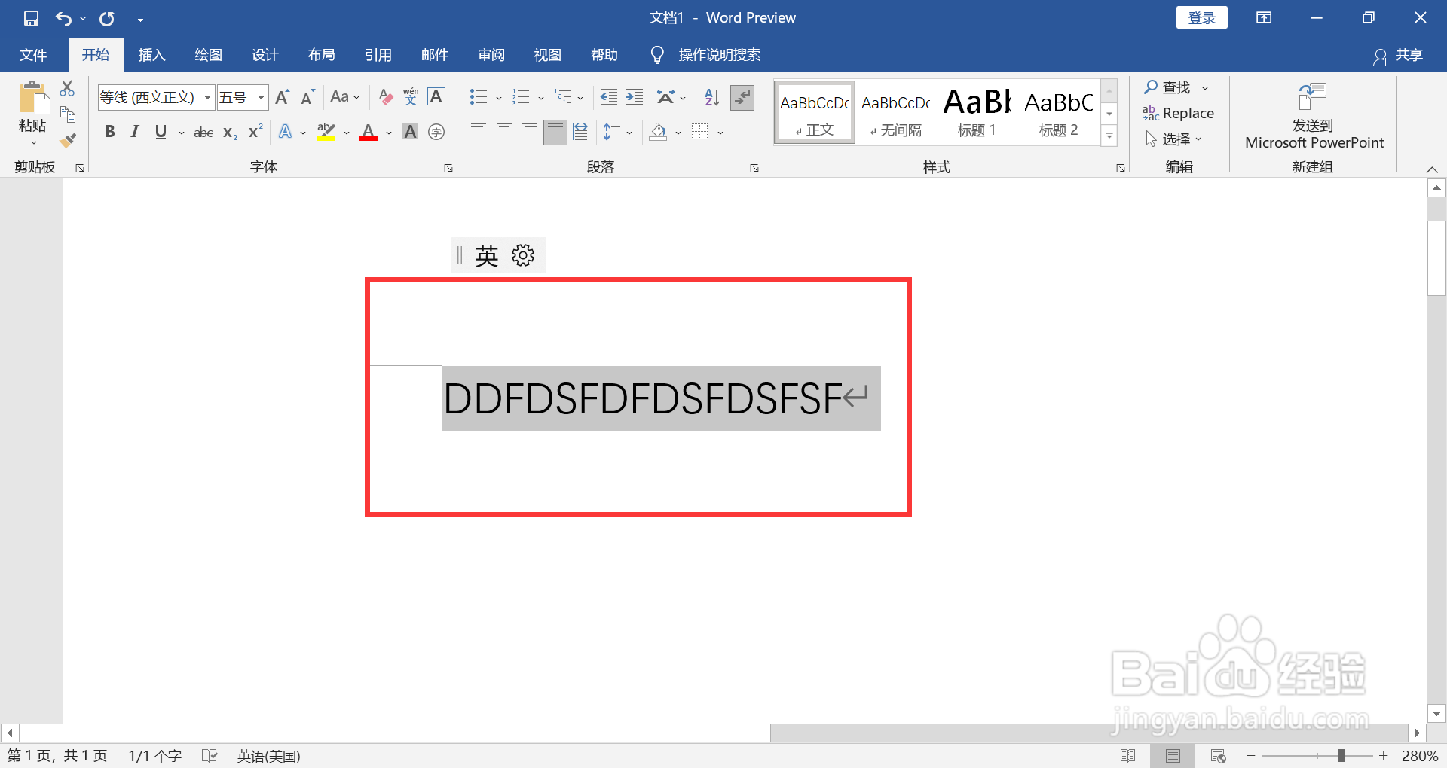The height and width of the screenshot is (768, 1447).
Task: Click Replace in the editing group
Action: (x=1178, y=113)
